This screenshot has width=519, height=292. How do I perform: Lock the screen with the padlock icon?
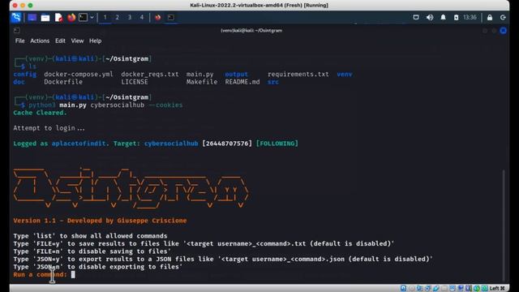[490, 18]
